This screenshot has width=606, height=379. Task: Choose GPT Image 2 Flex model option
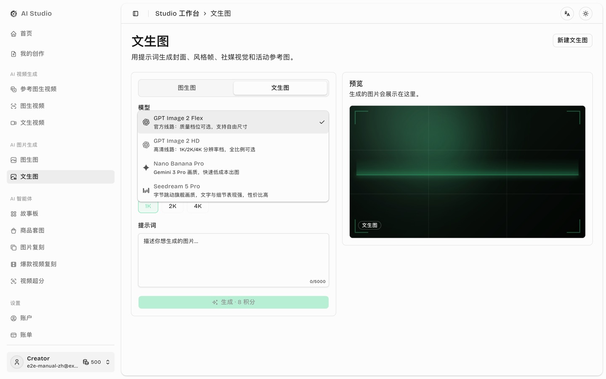[233, 122]
